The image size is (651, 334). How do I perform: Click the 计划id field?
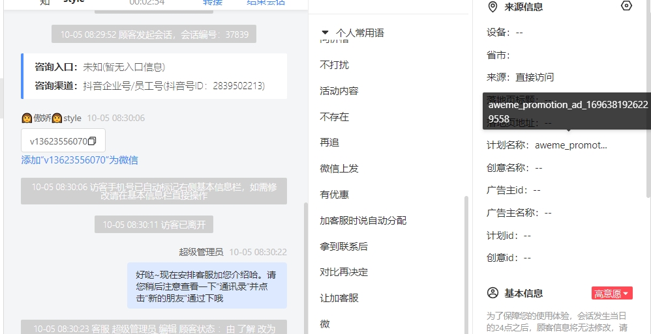tap(509, 236)
